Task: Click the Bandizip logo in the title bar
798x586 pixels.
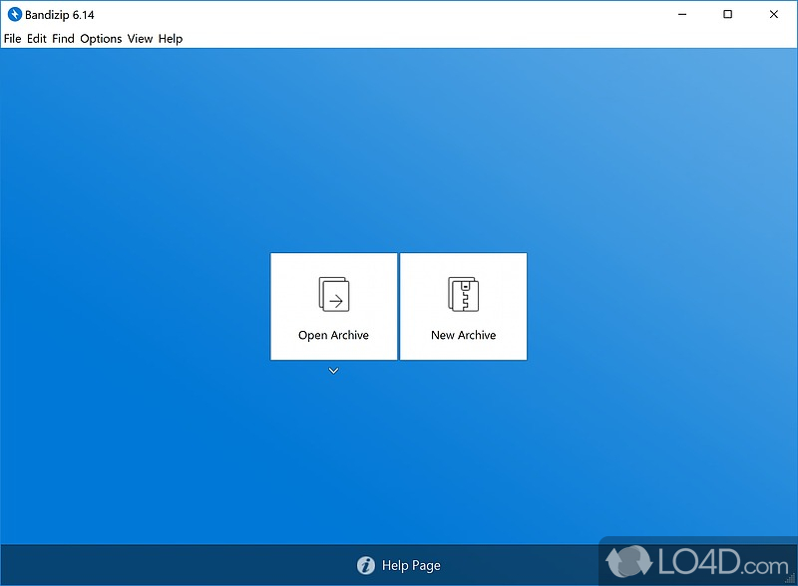Action: tap(15, 14)
